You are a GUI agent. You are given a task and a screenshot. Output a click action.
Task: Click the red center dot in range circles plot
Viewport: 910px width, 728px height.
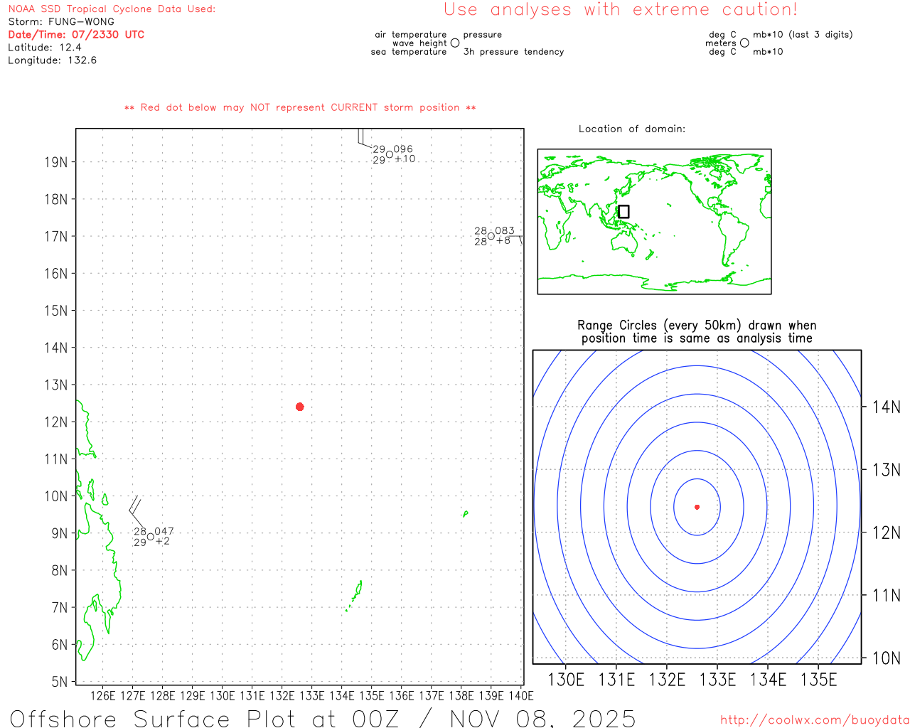click(x=697, y=507)
